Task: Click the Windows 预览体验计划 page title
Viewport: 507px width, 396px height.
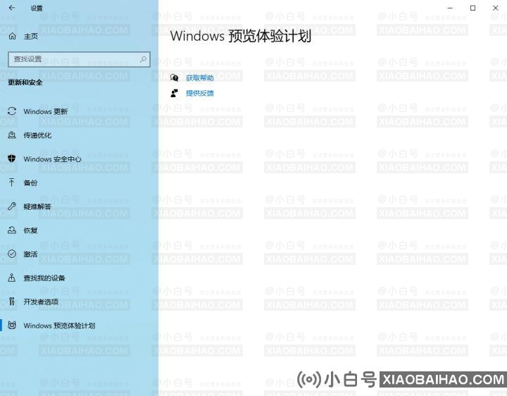Action: pyautogui.click(x=241, y=36)
